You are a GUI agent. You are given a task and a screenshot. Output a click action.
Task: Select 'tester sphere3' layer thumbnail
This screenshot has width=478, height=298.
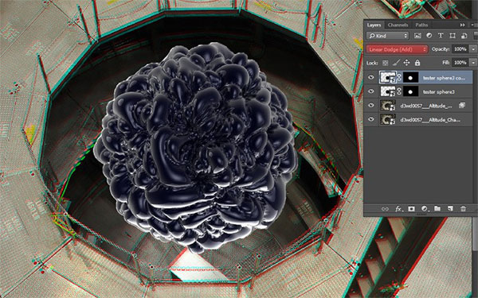388,91
